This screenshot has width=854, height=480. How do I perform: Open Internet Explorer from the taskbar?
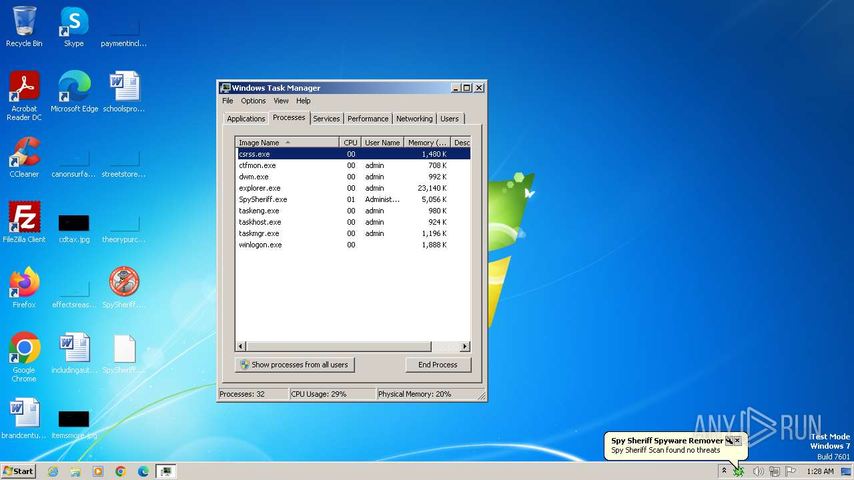(x=53, y=471)
